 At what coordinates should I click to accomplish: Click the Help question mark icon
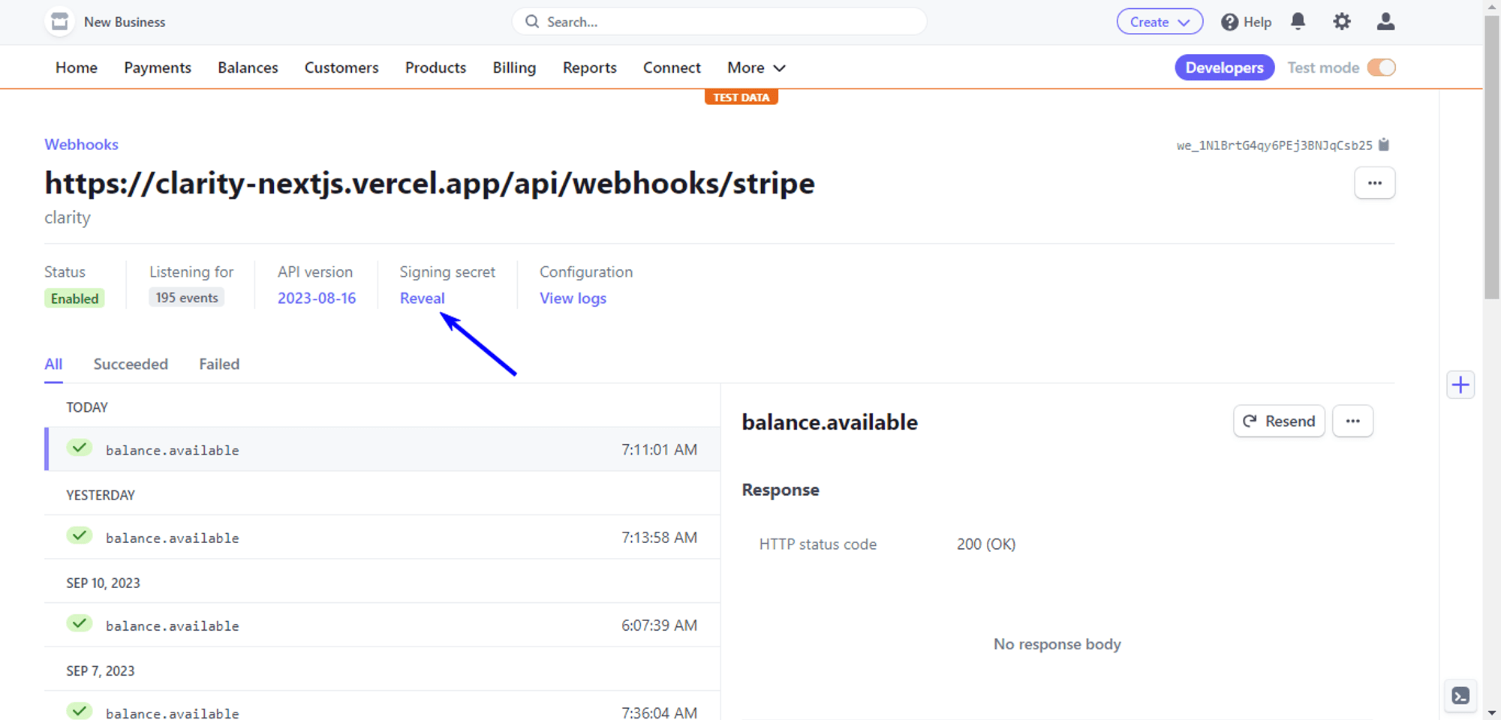coord(1229,22)
